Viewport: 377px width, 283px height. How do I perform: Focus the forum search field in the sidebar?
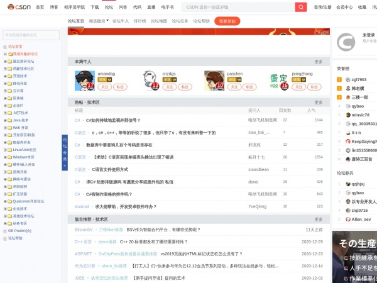coord(31,35)
